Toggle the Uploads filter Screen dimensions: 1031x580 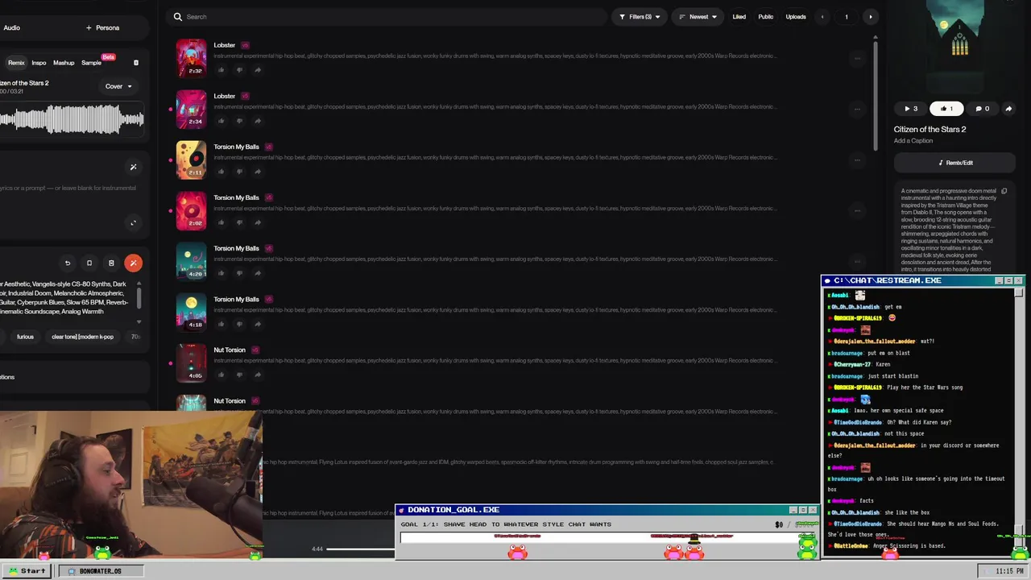tap(796, 16)
